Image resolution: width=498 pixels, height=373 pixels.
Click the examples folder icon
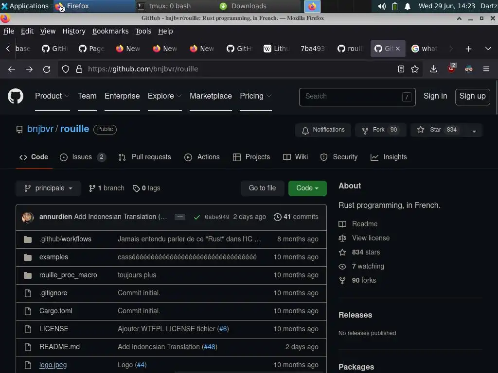(x=28, y=257)
